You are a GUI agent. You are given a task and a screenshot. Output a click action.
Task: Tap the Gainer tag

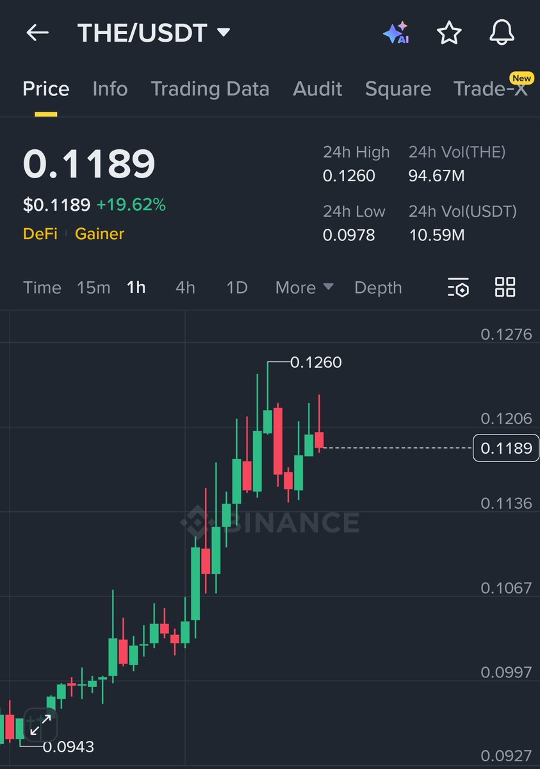coord(99,234)
